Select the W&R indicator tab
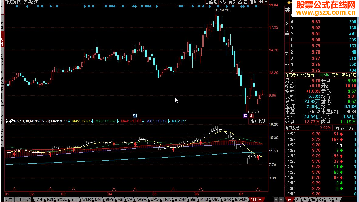This screenshot has width=359, height=202. click(x=87, y=200)
